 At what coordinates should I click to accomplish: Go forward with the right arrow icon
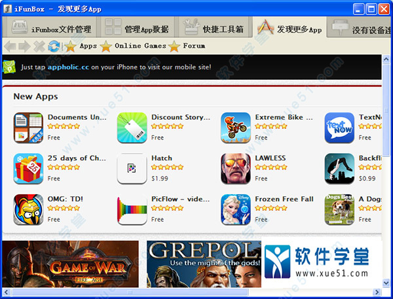coord(25,46)
